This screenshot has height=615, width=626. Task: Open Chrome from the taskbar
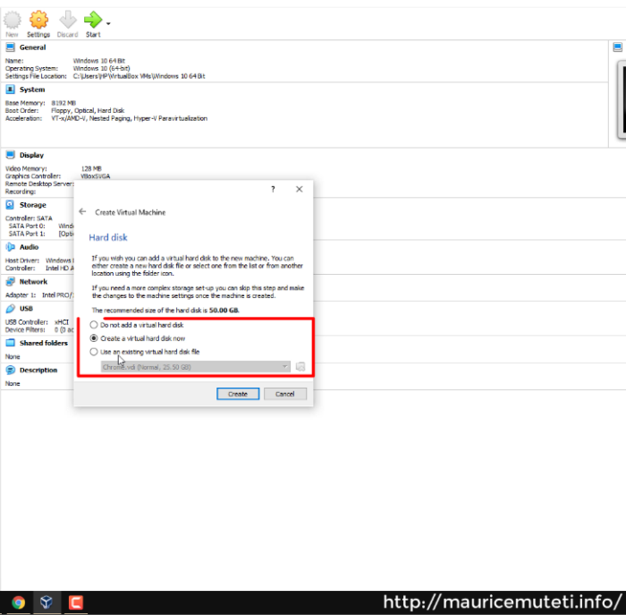[x=18, y=602]
